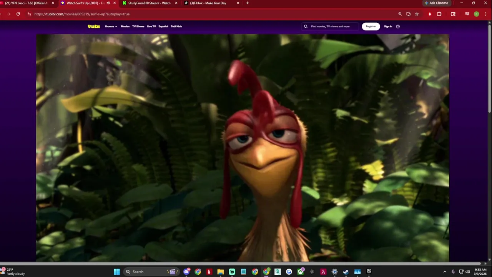Close the SkullyFrom810 Stream tab
Screen dimensions: 492x277
pyautogui.click(x=176, y=3)
